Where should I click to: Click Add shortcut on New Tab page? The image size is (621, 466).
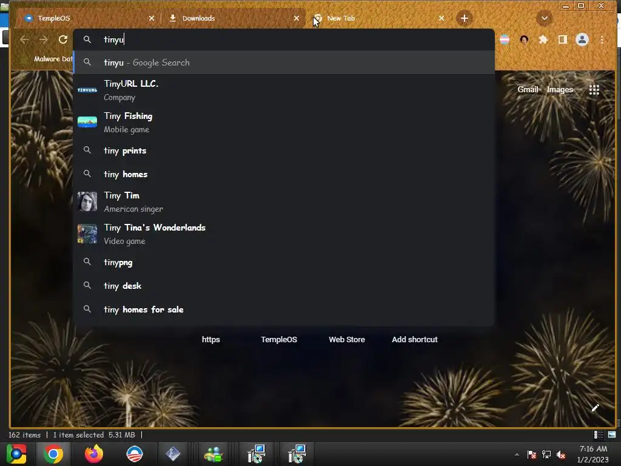415,339
